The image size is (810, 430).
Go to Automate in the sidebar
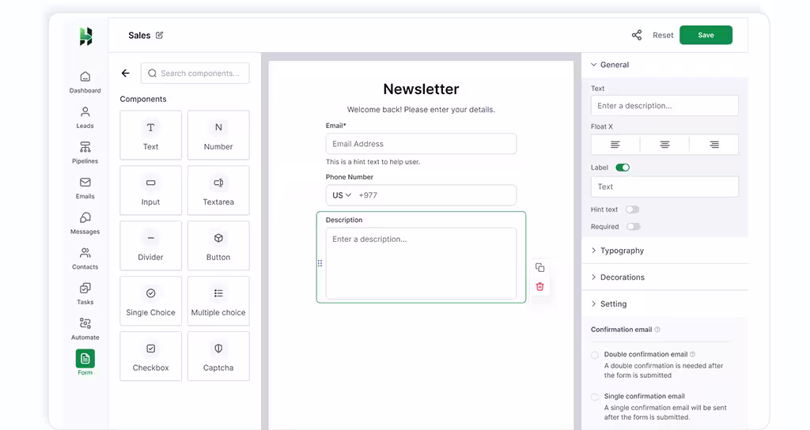[85, 328]
